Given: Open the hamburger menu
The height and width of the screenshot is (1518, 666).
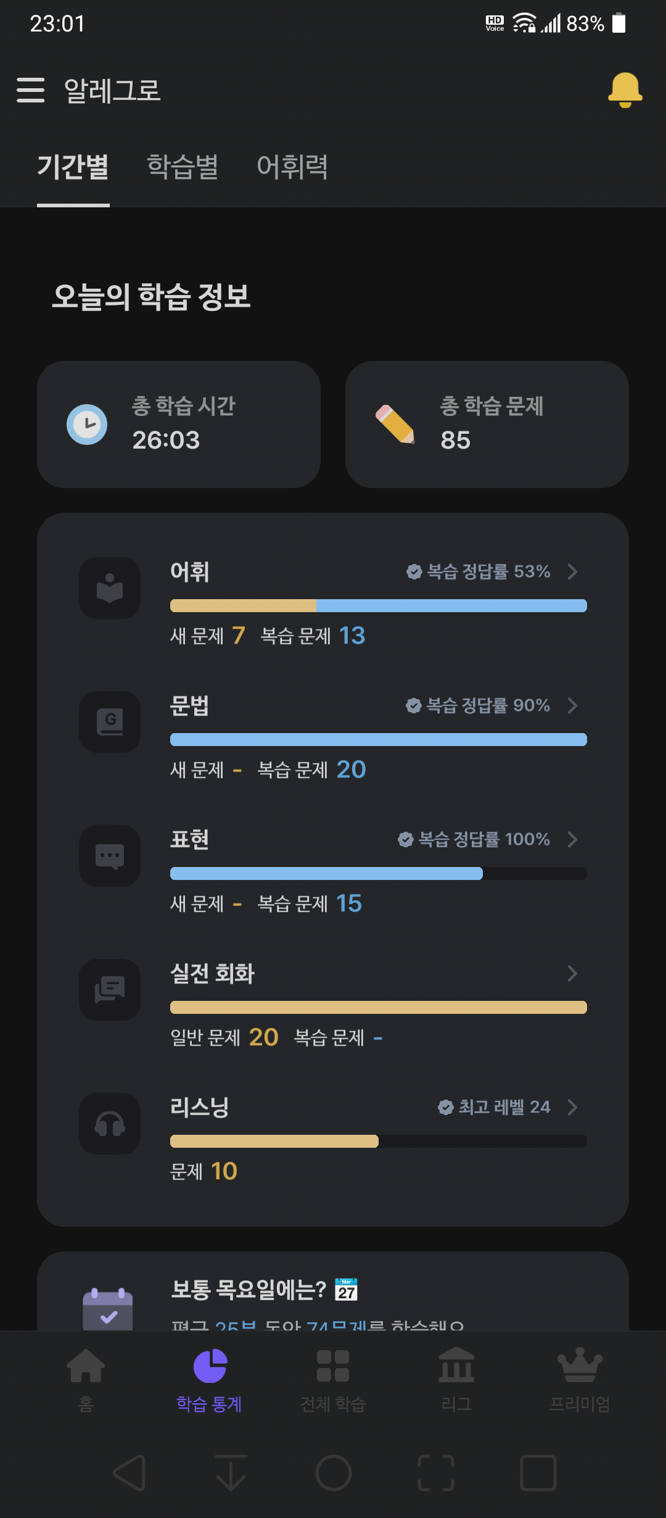Looking at the screenshot, I should tap(30, 90).
